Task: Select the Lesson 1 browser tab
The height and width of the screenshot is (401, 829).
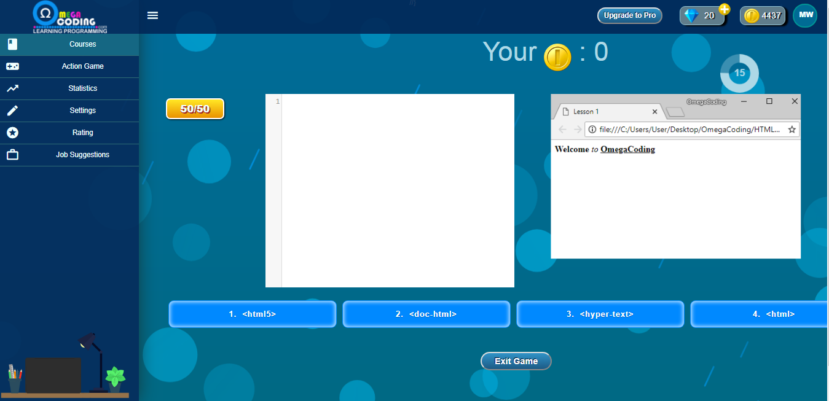Action: click(608, 112)
